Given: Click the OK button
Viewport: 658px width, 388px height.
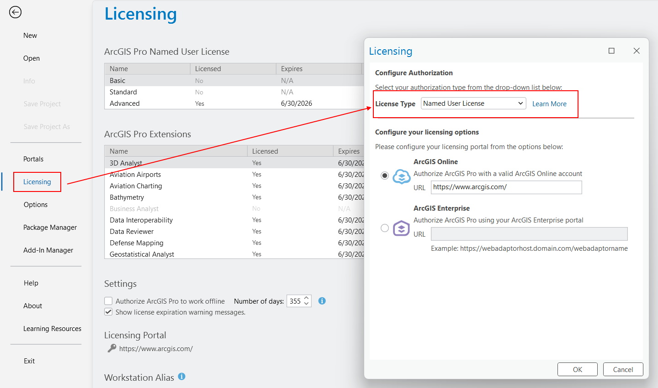Looking at the screenshot, I should tap(578, 369).
